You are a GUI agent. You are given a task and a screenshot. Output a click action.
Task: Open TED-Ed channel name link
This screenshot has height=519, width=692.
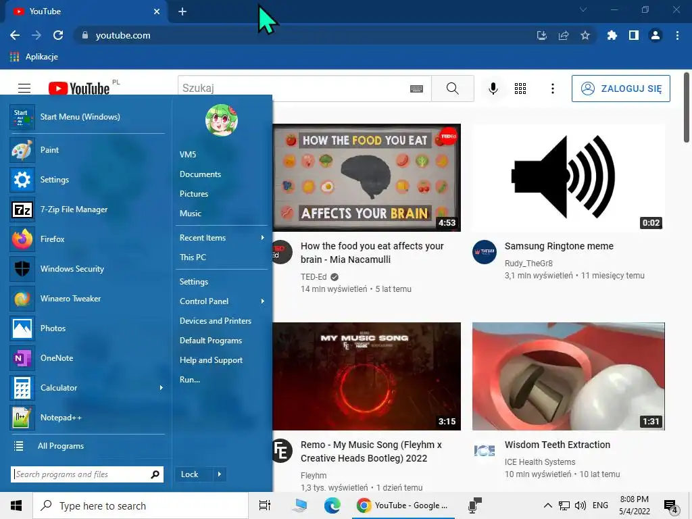click(x=314, y=277)
